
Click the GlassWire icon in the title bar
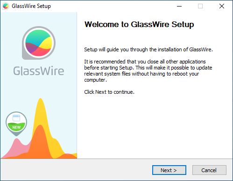(x=6, y=6)
